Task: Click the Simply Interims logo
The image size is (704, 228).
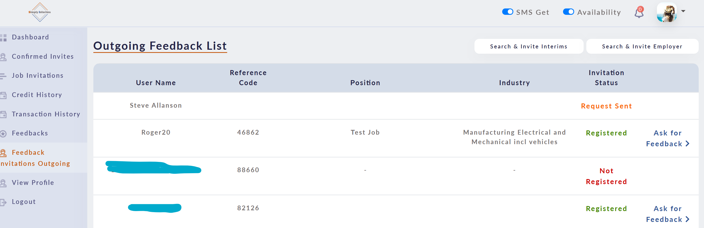Action: [40, 12]
